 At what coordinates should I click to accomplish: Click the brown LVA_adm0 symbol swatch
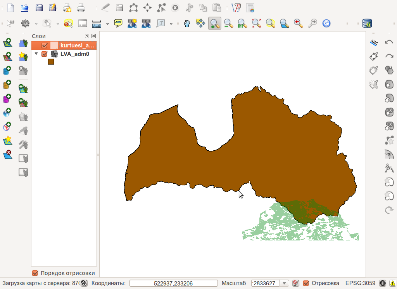point(51,61)
